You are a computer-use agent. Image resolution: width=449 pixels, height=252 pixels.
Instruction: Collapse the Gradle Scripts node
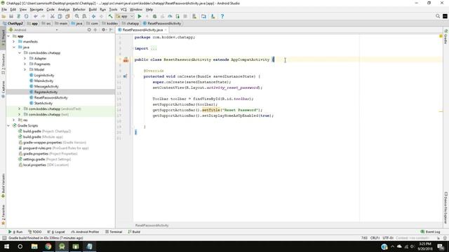8,125
